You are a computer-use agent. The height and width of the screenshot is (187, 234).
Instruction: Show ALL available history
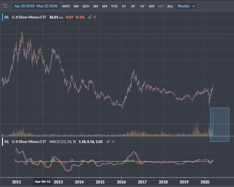170,6
